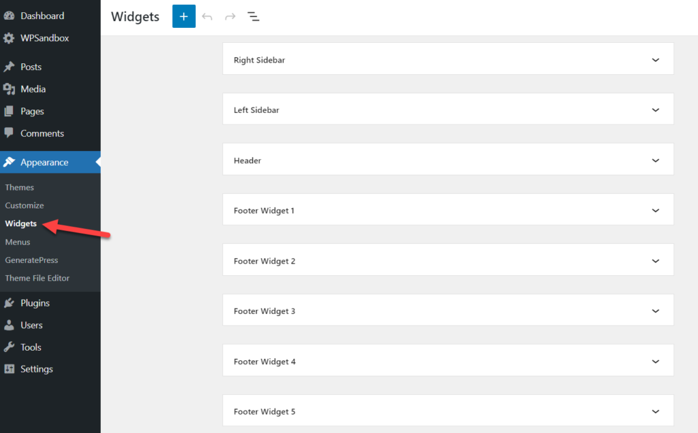Open Menus under Appearance
This screenshot has height=433, width=698.
(17, 242)
